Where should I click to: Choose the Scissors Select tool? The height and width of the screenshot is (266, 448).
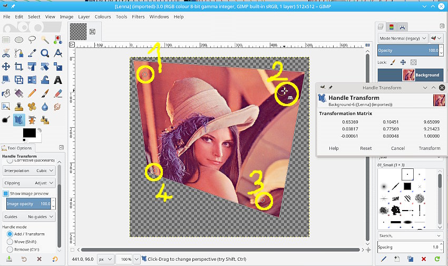pyautogui.click(x=6, y=53)
